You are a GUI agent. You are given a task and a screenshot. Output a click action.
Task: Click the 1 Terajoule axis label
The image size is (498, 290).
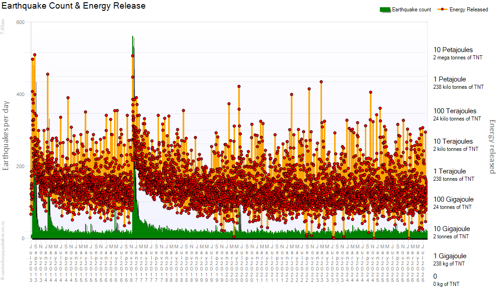tap(450, 171)
